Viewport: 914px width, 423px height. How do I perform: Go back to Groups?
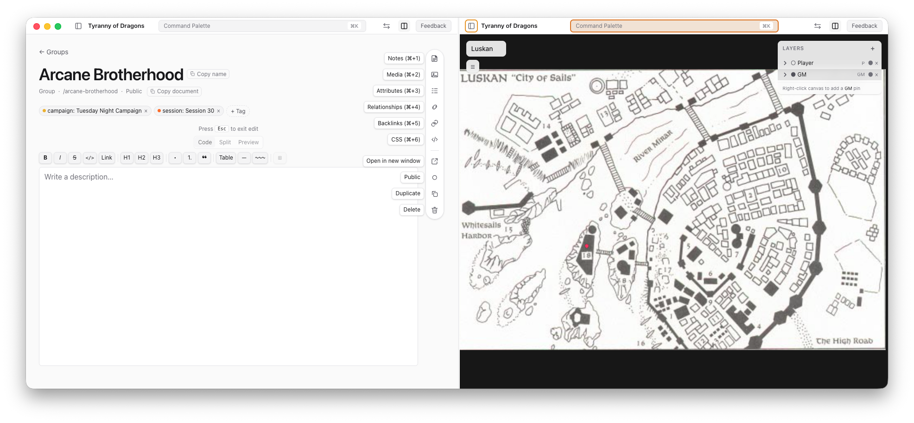coord(54,52)
